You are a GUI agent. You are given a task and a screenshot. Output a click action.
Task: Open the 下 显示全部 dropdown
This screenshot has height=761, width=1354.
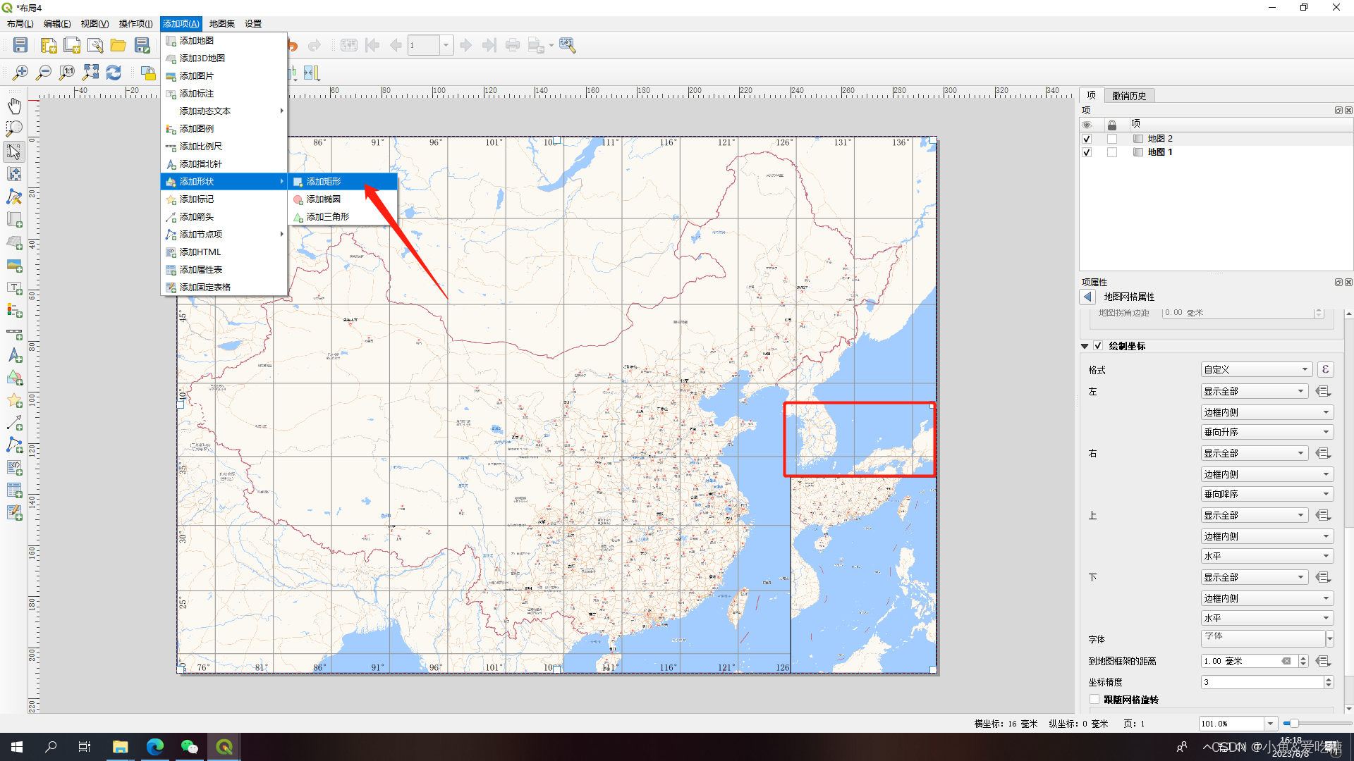(1255, 577)
